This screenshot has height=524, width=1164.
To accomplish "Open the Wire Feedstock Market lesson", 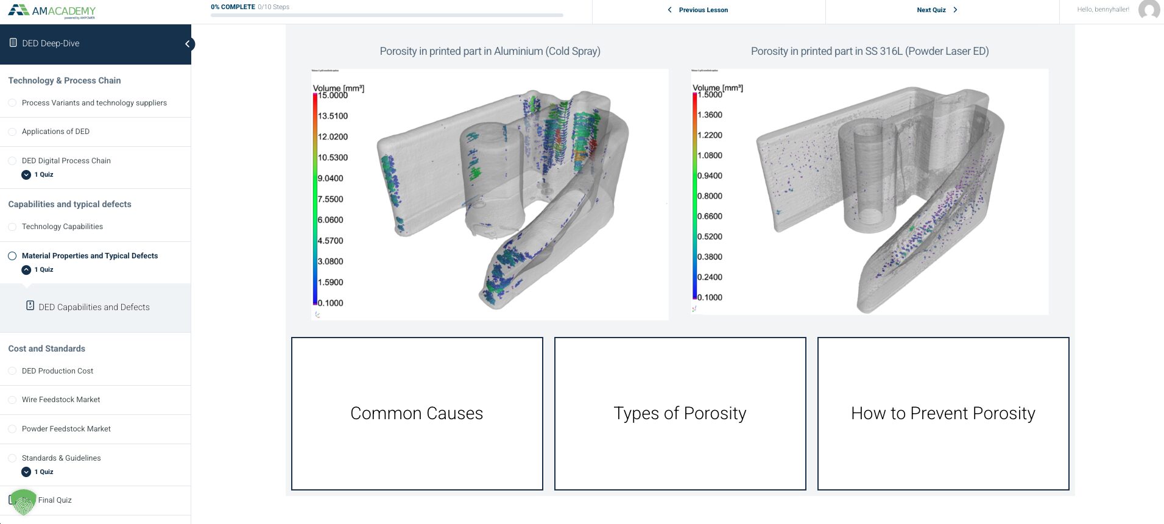I will click(61, 400).
